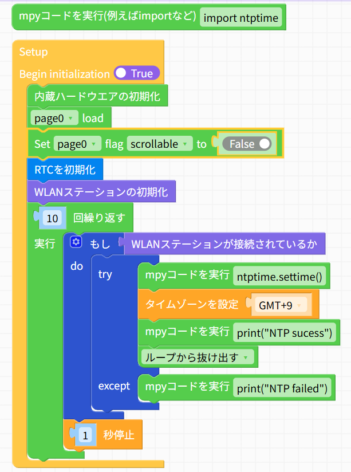Edit the ntptime.settime() code field
Image resolution: width=351 pixels, height=472 pixels.
tap(279, 276)
